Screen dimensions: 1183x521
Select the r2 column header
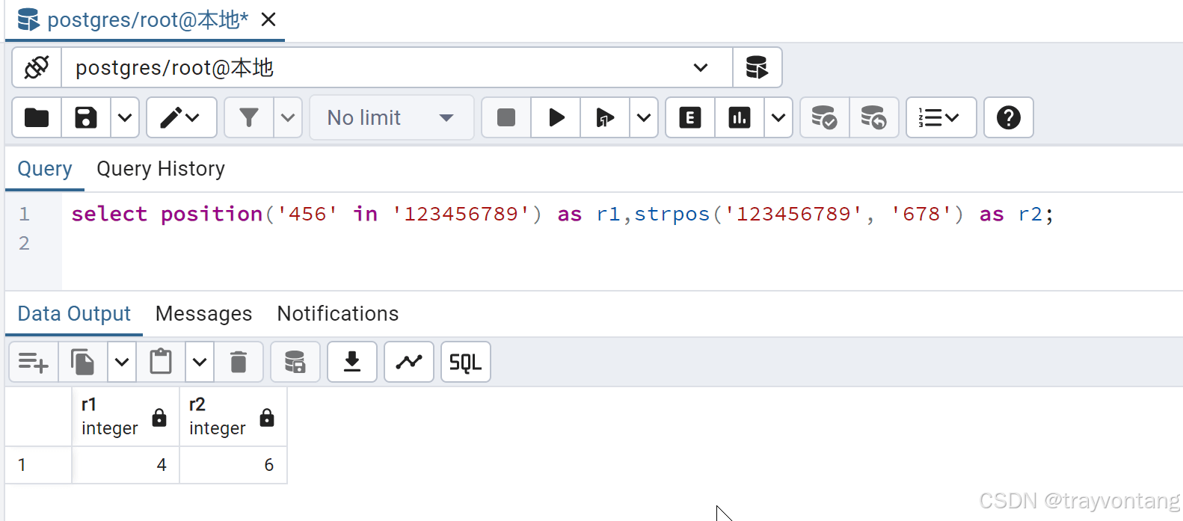pyautogui.click(x=233, y=416)
